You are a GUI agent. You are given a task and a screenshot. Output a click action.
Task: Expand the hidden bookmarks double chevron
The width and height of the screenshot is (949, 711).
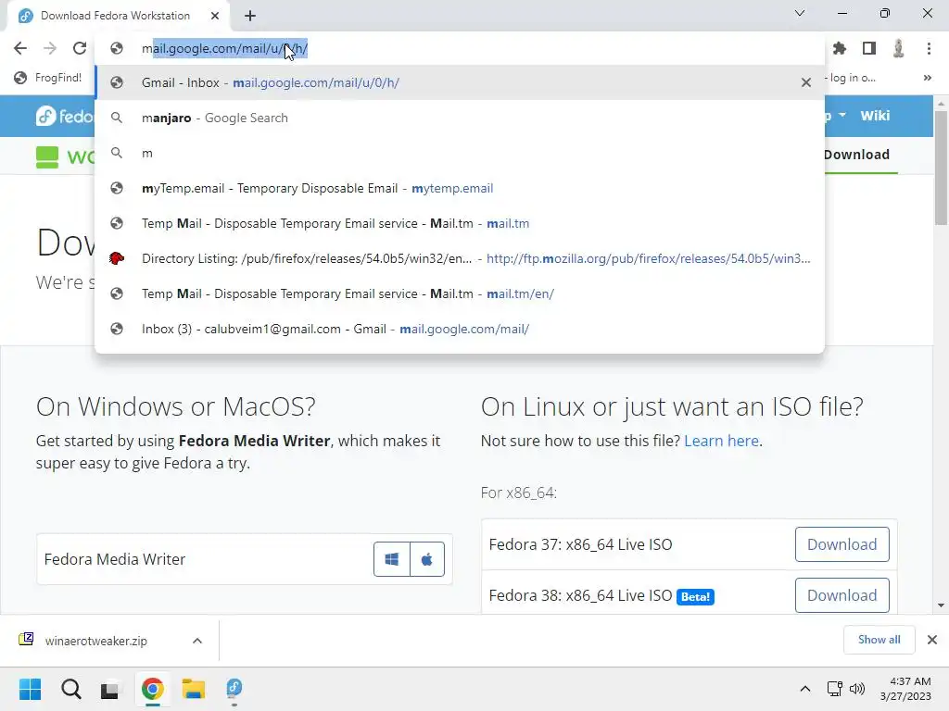click(x=927, y=78)
